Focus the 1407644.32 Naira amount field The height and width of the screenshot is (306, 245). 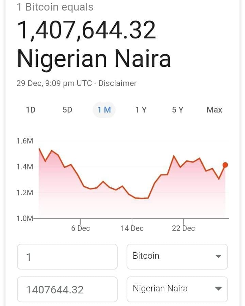(x=67, y=289)
